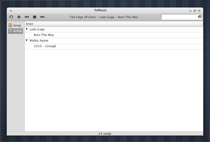Click the Artist column header
Image resolution: width=210 pixels, height=142 pixels.
[x=114, y=24]
